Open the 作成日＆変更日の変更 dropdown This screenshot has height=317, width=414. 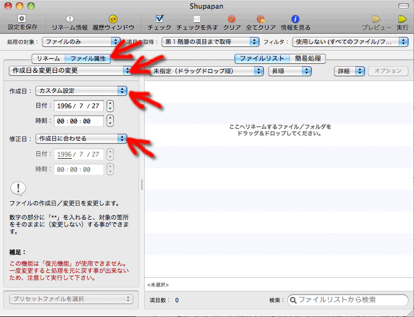point(70,71)
